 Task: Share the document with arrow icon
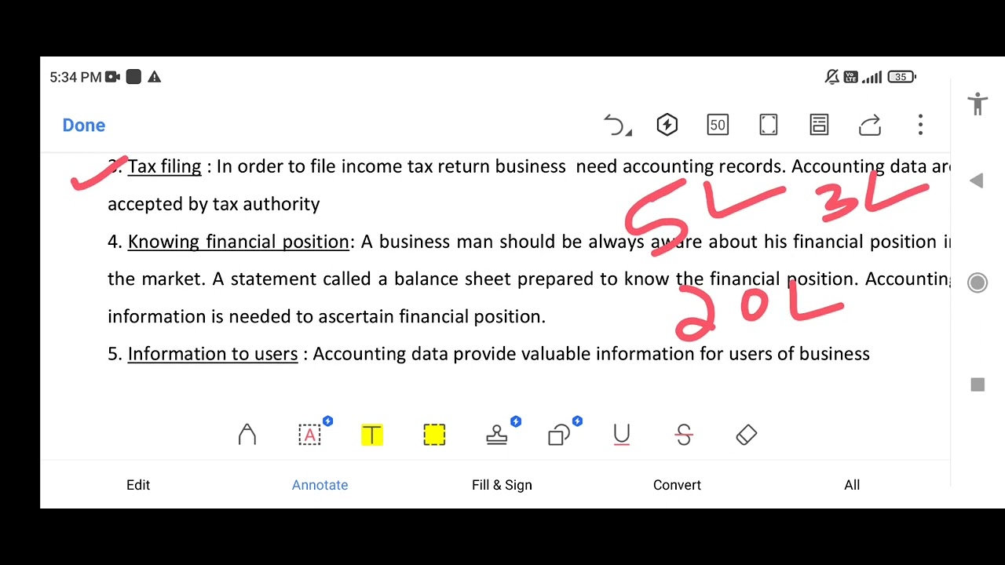click(x=870, y=126)
